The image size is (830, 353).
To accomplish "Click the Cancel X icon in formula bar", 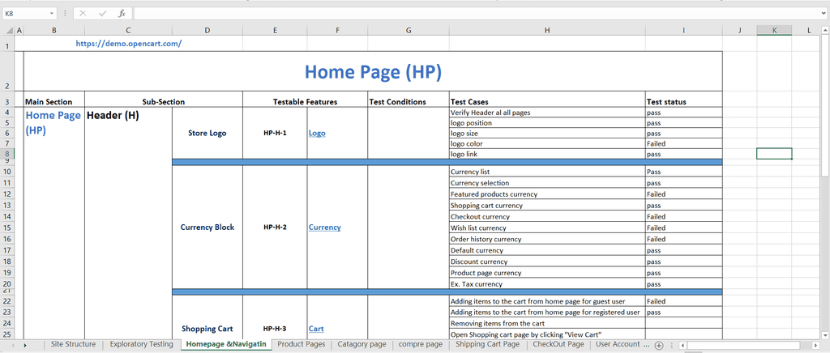I will pyautogui.click(x=83, y=14).
